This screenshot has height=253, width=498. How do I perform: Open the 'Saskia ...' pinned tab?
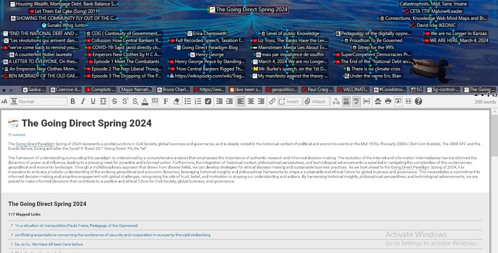pyautogui.click(x=34, y=90)
